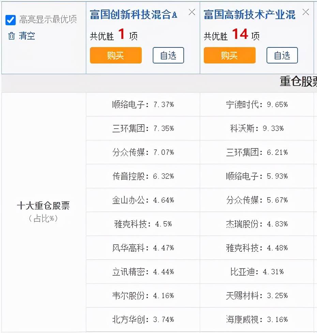Remove 富国创新科技混合A using its X icon
This screenshot has width=317, height=333.
coord(192,12)
